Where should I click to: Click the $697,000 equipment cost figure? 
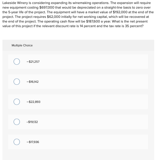(47, 7)
